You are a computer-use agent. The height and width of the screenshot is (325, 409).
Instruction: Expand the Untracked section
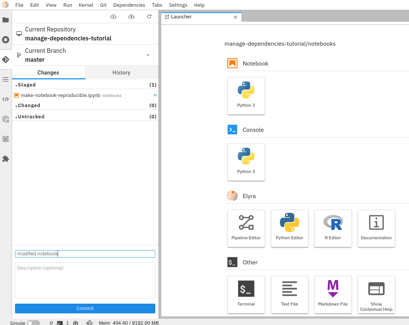point(16,117)
